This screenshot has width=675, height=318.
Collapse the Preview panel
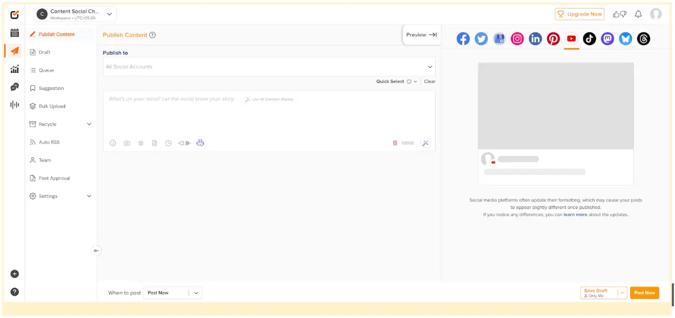tap(421, 35)
